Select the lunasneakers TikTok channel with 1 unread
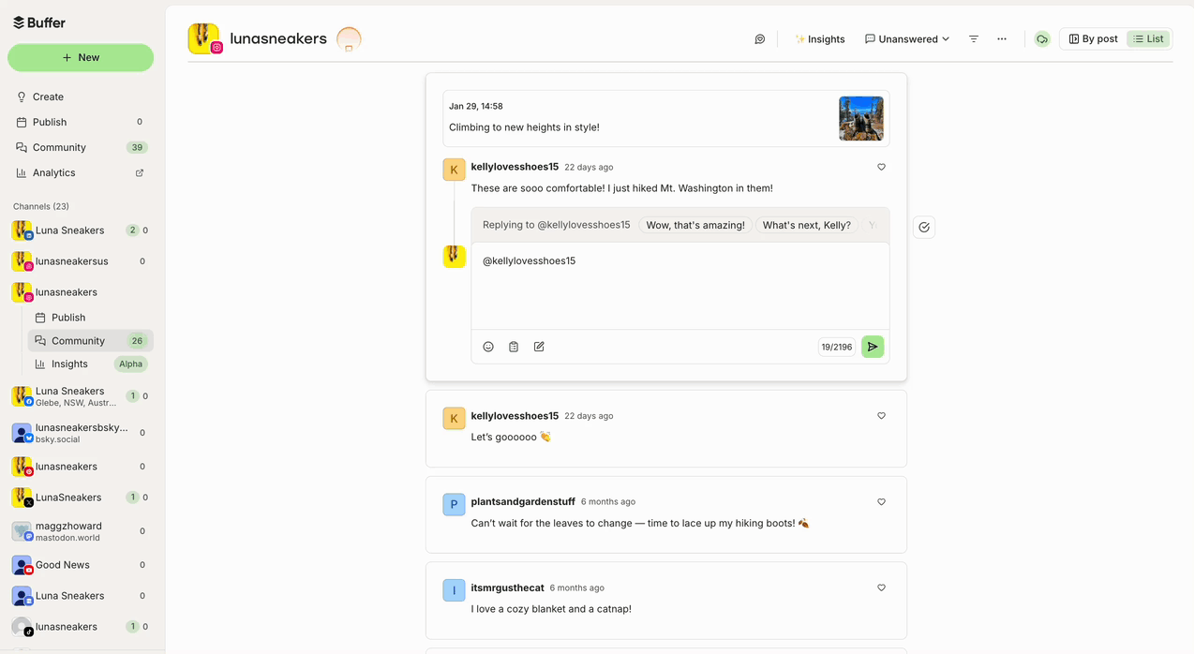1195x654 pixels. click(x=81, y=627)
